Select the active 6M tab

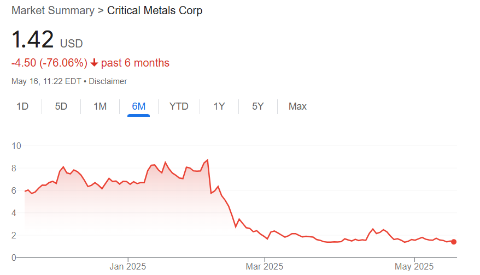pyautogui.click(x=139, y=106)
